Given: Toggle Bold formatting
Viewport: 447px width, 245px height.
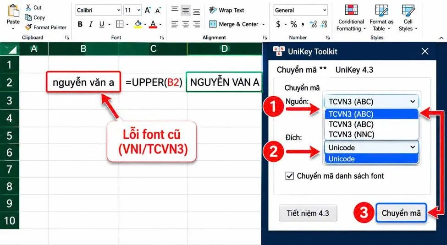Looking at the screenshot, I should click(x=80, y=24).
